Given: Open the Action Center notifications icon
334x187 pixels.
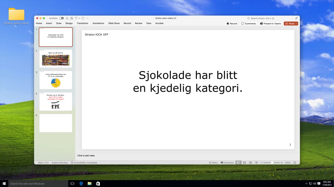Looking at the screenshot, I should pyautogui.click(x=319, y=184).
